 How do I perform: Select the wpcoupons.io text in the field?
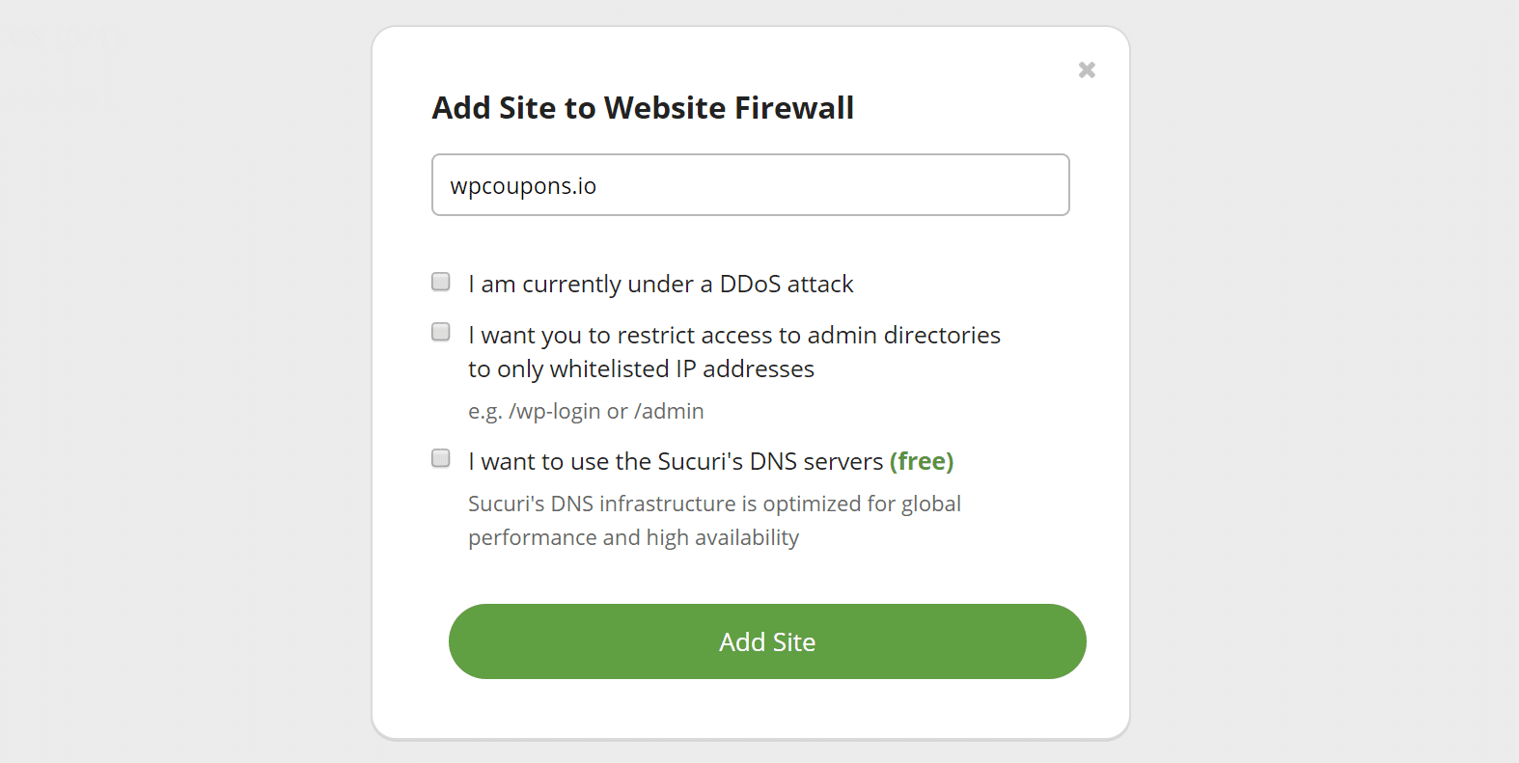click(x=522, y=185)
